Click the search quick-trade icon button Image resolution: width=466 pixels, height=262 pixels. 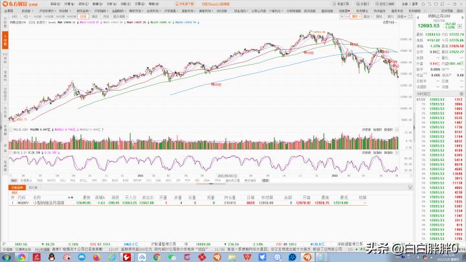click(341, 4)
